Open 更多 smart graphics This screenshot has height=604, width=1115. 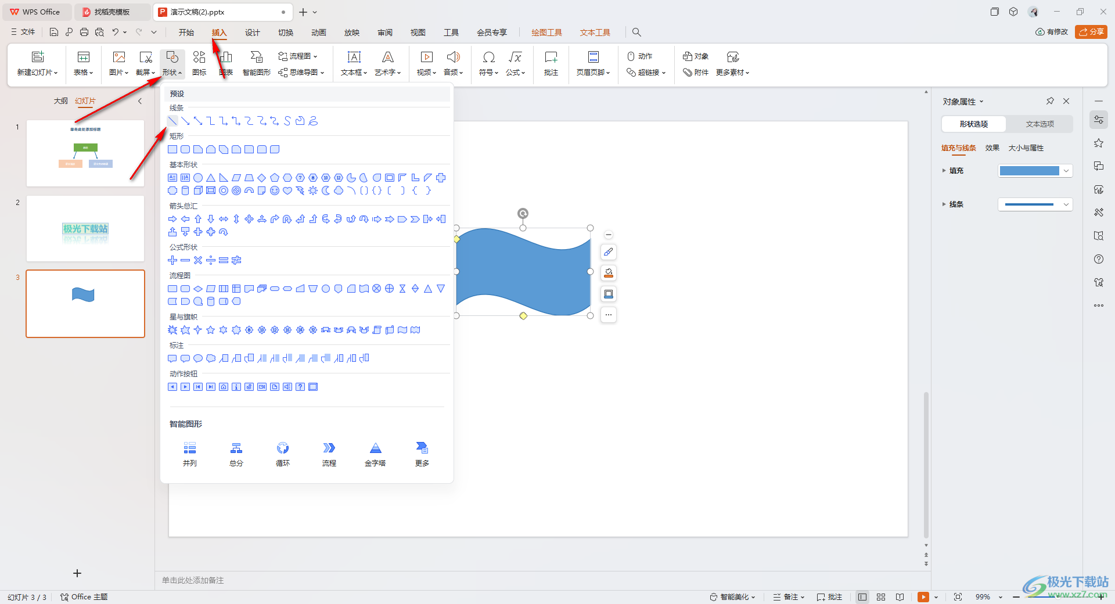click(x=422, y=454)
